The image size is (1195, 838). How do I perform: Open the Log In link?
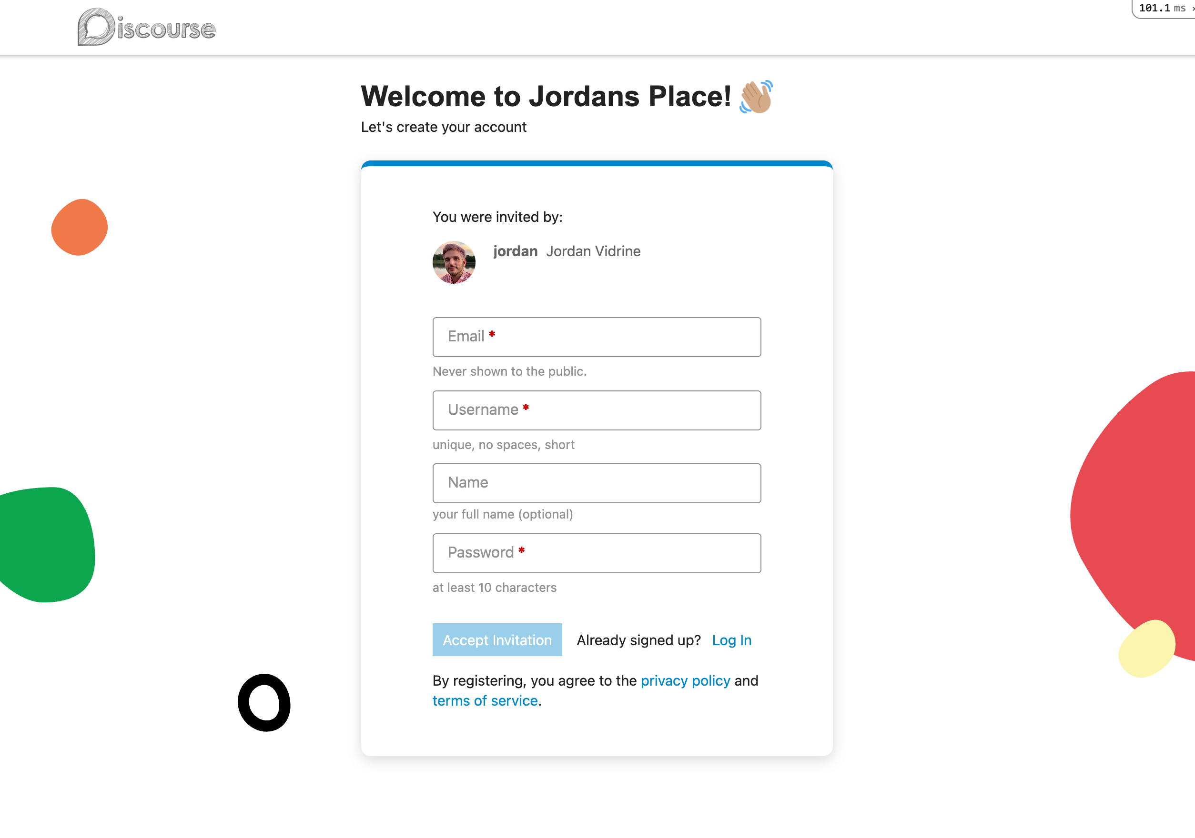(x=731, y=640)
